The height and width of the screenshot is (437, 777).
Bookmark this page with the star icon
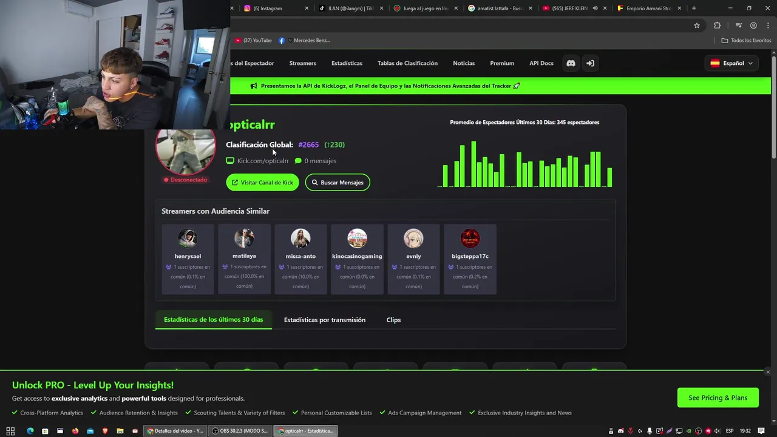(x=697, y=25)
